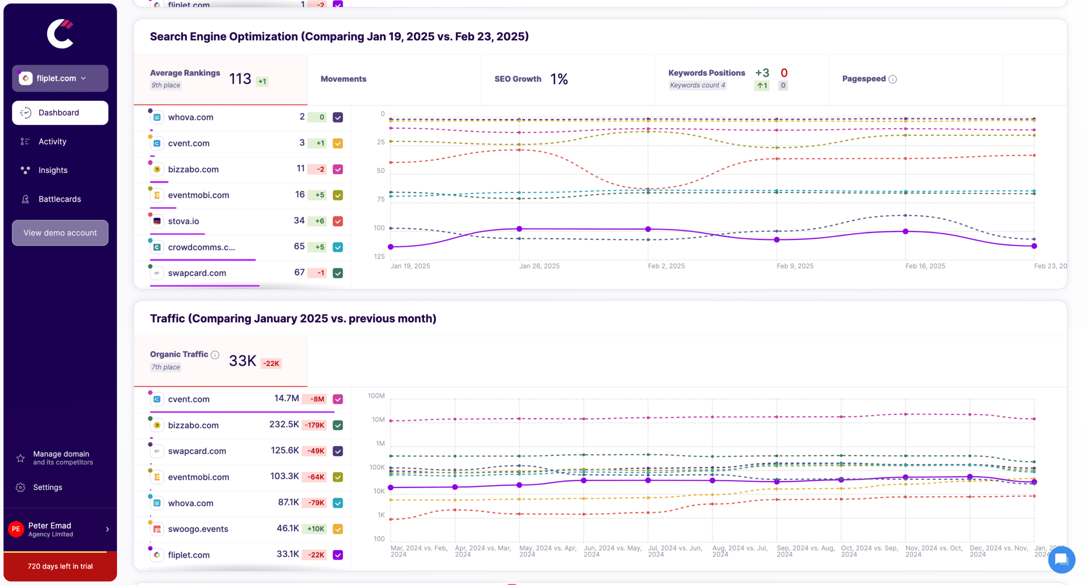Image resolution: width=1087 pixels, height=585 pixels.
Task: Expand Peter Emad account chevron
Action: 107,529
